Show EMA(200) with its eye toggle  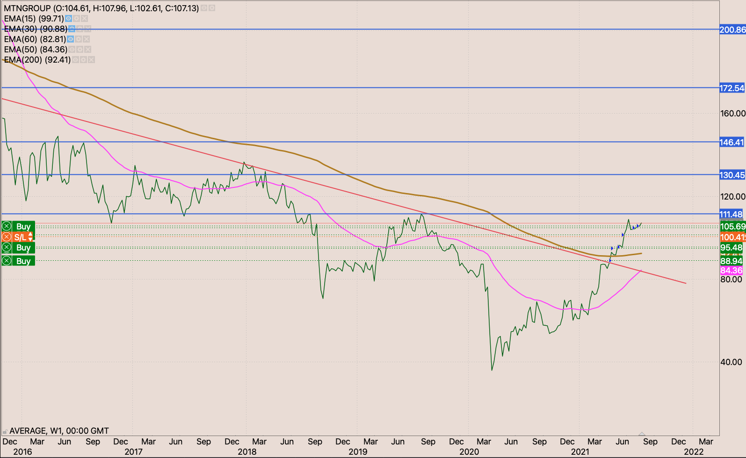[x=75, y=60]
